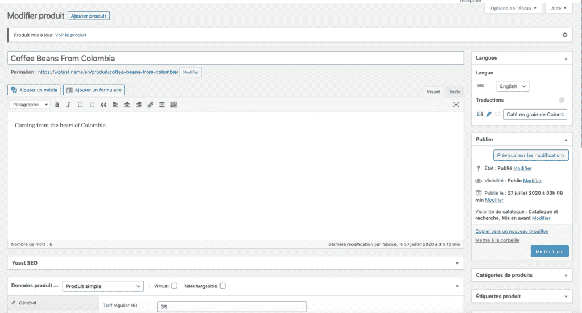Click Modifier link for catalogue visibility

[541, 218]
